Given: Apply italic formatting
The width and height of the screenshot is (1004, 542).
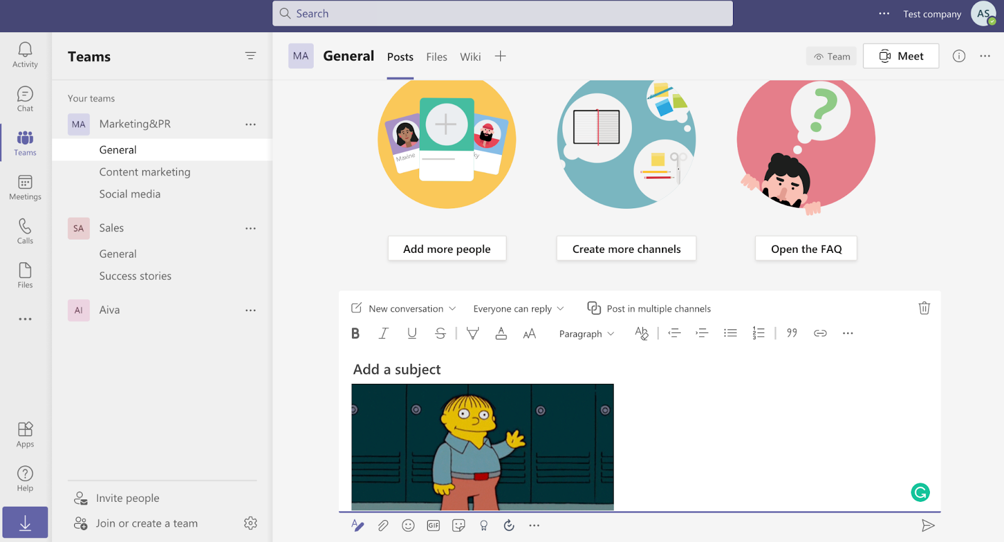Looking at the screenshot, I should (383, 334).
